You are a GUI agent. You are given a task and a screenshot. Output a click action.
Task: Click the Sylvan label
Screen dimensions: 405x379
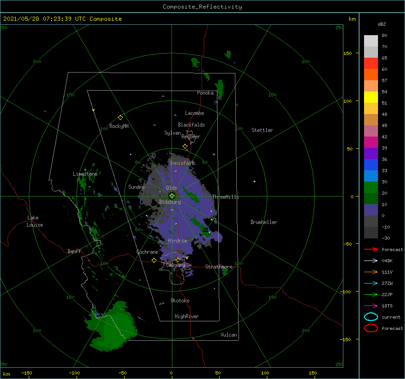point(172,133)
